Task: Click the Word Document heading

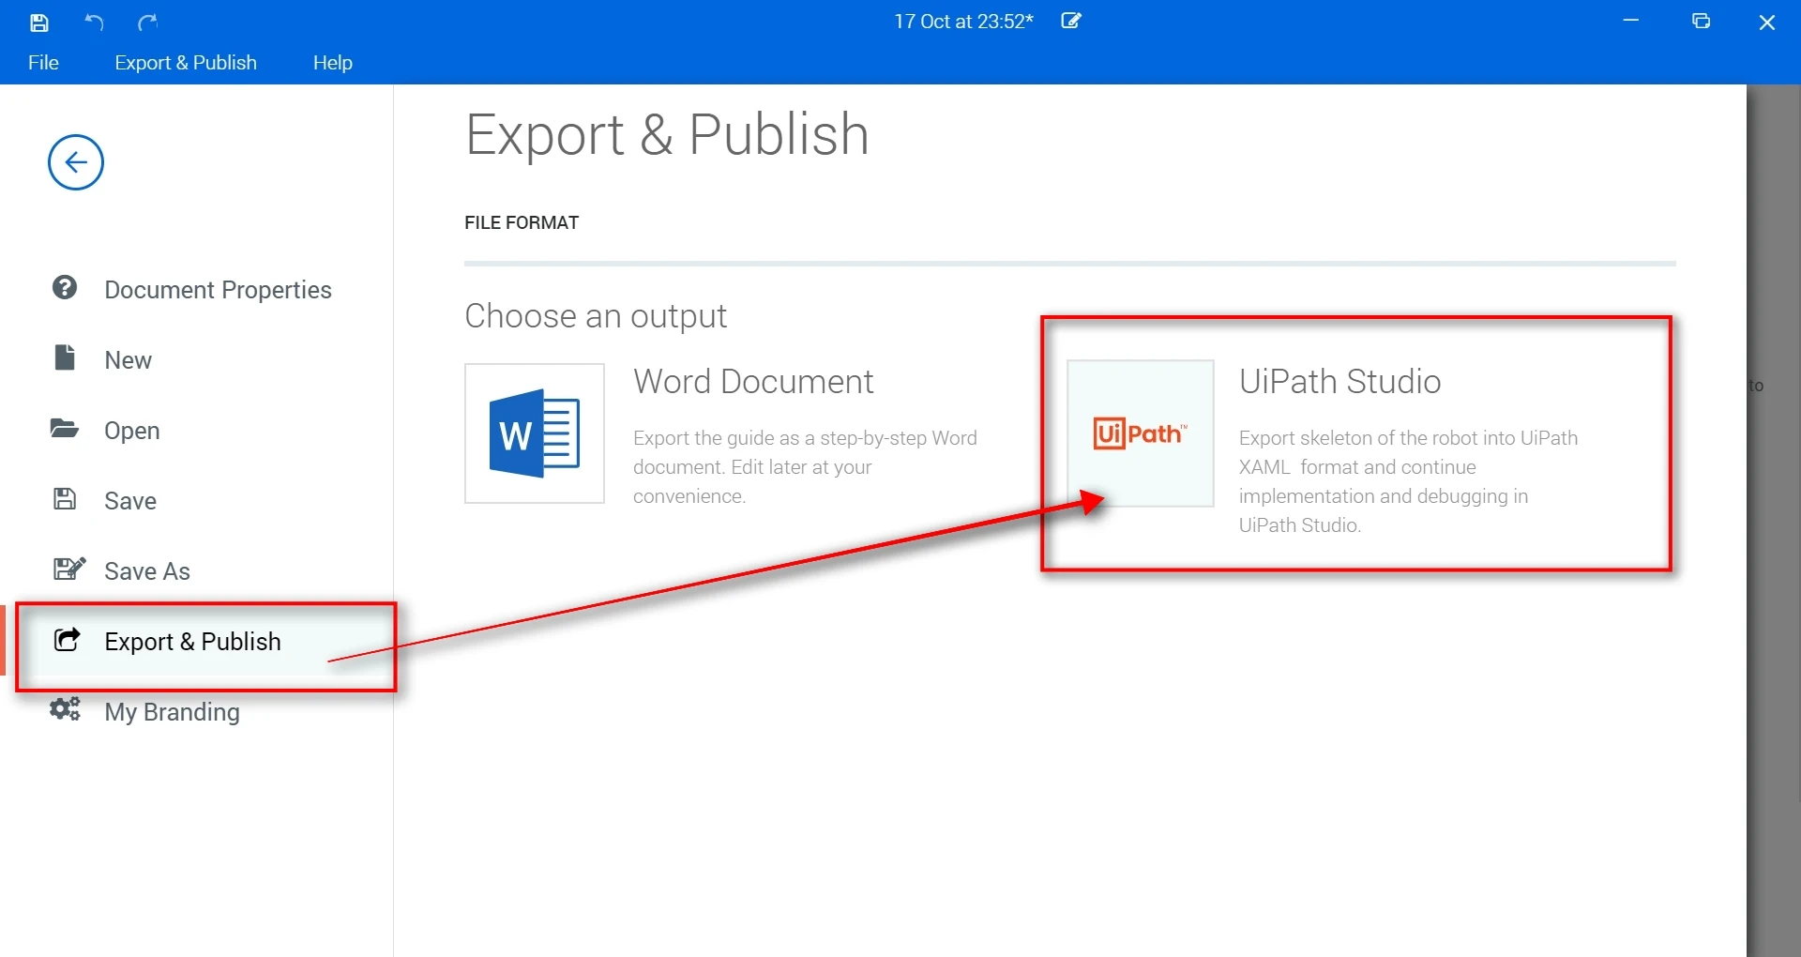Action: coord(753,382)
